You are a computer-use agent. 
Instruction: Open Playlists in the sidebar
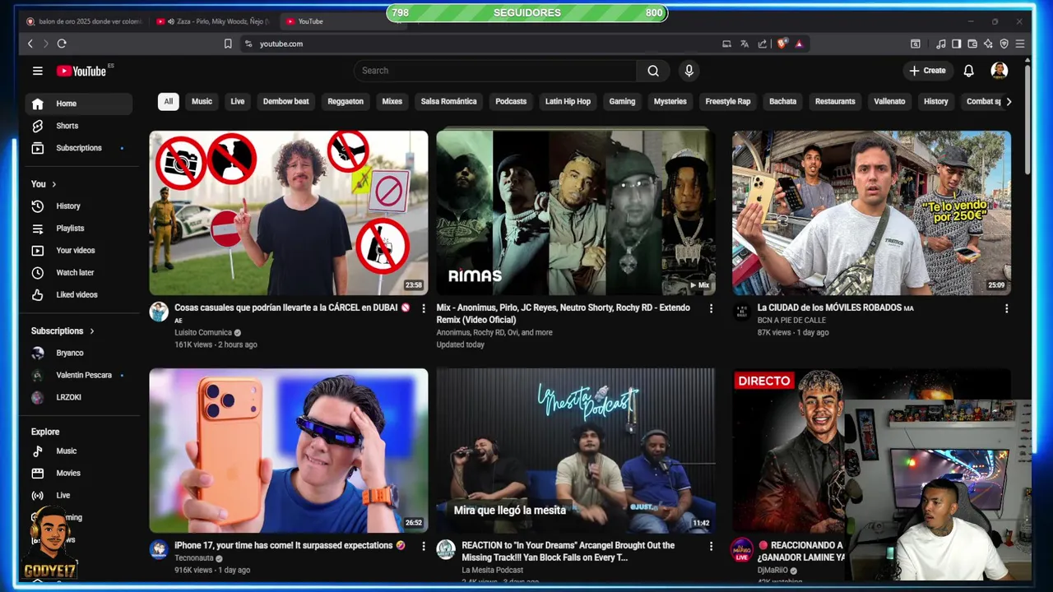(79, 229)
